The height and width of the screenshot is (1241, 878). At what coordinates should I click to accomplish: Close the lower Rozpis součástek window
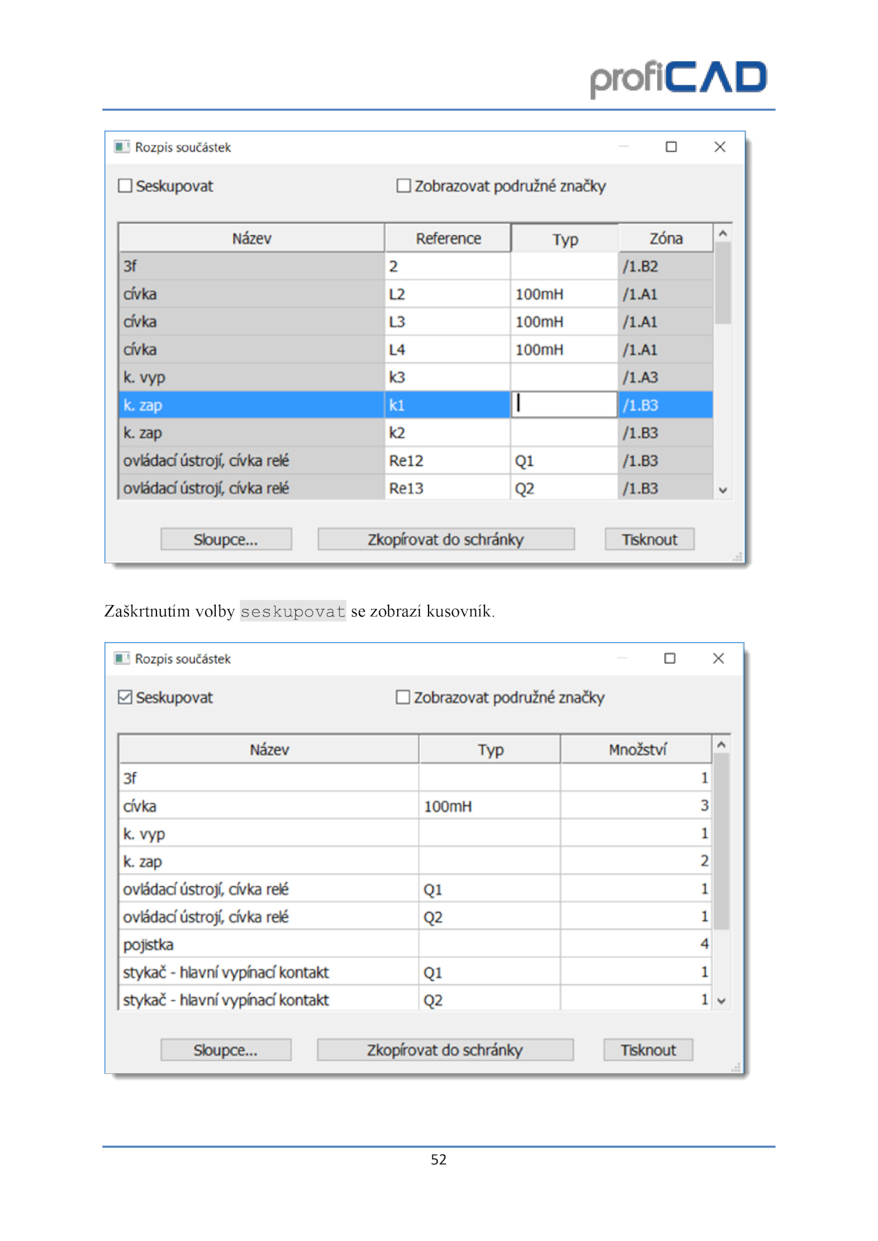point(718,658)
